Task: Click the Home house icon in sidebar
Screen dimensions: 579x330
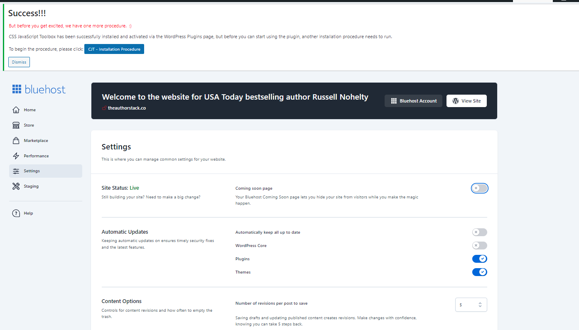Action: tap(16, 110)
